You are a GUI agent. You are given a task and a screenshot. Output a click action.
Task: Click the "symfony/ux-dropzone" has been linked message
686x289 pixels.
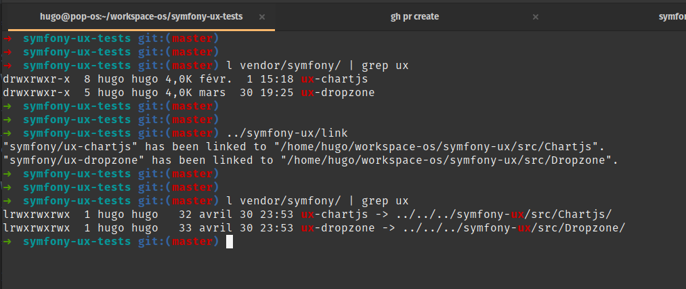click(311, 160)
